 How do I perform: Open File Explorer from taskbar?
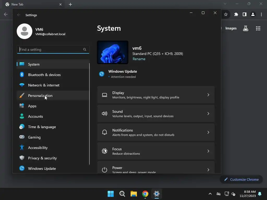(x=134, y=194)
